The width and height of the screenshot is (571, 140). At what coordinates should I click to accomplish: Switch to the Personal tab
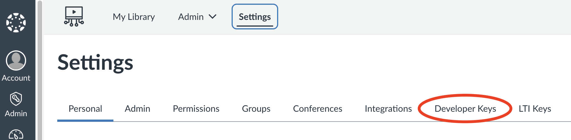85,109
